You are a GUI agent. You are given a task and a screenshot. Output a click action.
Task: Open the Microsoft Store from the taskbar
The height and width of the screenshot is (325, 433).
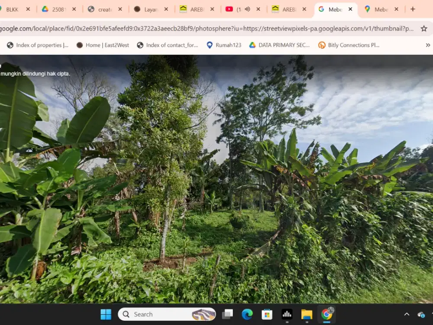pos(267,314)
